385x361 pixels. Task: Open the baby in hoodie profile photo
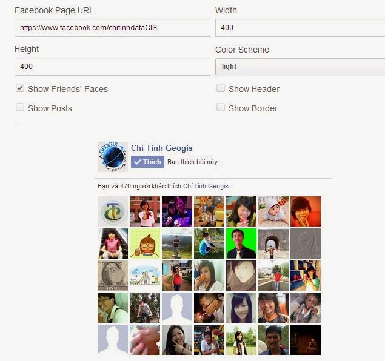pyautogui.click(x=273, y=211)
